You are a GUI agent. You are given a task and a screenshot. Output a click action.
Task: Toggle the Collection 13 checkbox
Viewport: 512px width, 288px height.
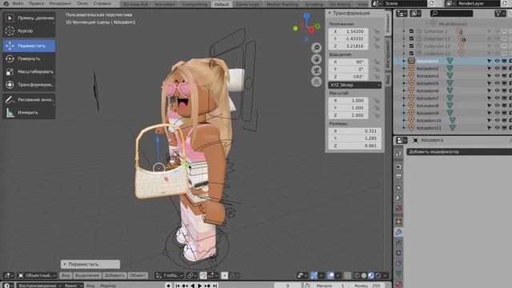point(411,54)
